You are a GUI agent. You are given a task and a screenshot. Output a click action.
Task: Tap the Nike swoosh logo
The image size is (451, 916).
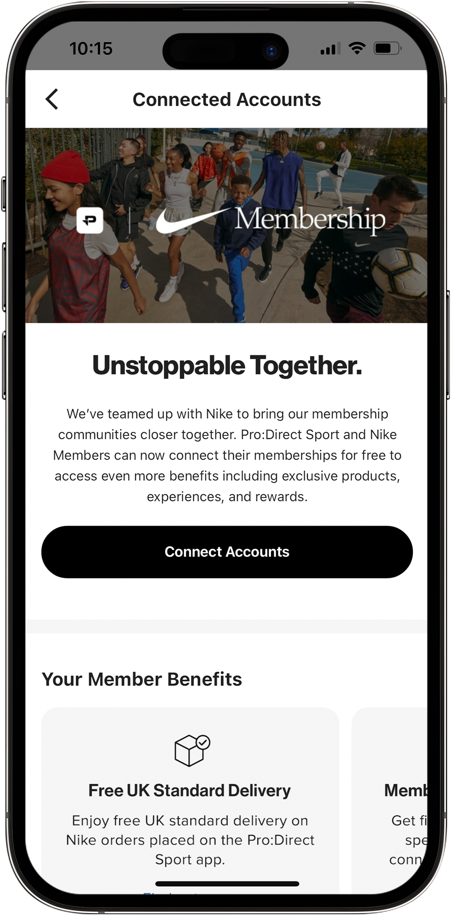point(192,220)
